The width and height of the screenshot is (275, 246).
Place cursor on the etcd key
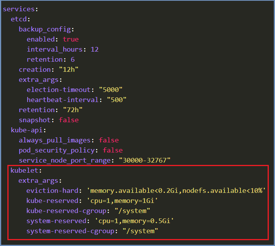19,19
